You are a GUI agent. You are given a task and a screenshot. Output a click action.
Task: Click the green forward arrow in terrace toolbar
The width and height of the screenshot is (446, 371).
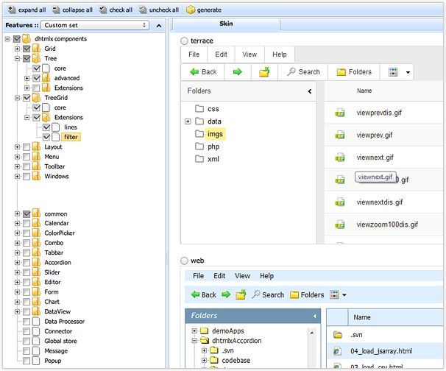point(238,72)
